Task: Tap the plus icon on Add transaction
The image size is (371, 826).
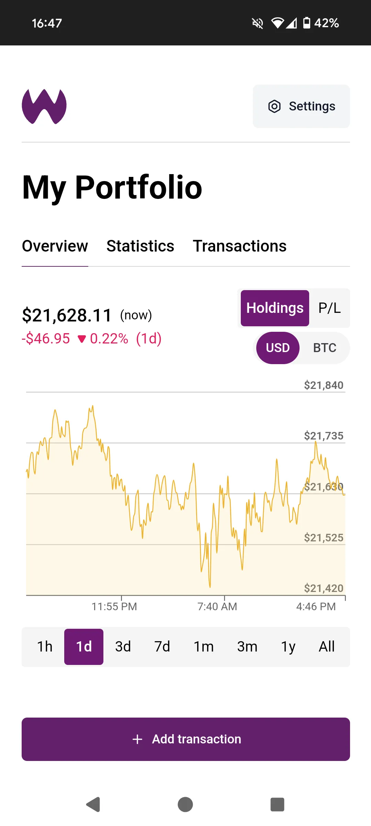Action: [137, 739]
